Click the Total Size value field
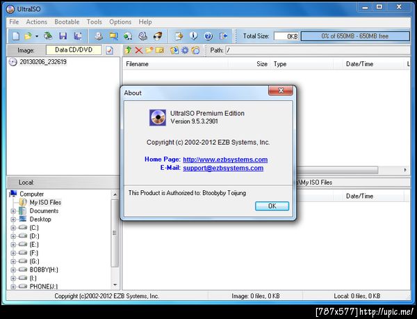This screenshot has height=319, width=417. tap(286, 36)
